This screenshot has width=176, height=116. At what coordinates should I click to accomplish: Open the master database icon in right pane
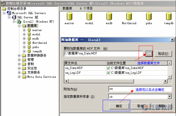click(x=69, y=16)
